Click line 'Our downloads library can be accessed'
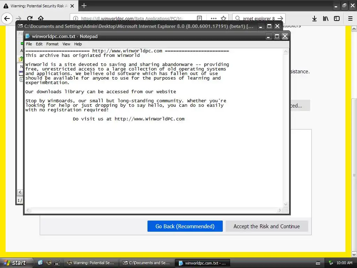Screen dimensions: 357x268 [101, 92]
